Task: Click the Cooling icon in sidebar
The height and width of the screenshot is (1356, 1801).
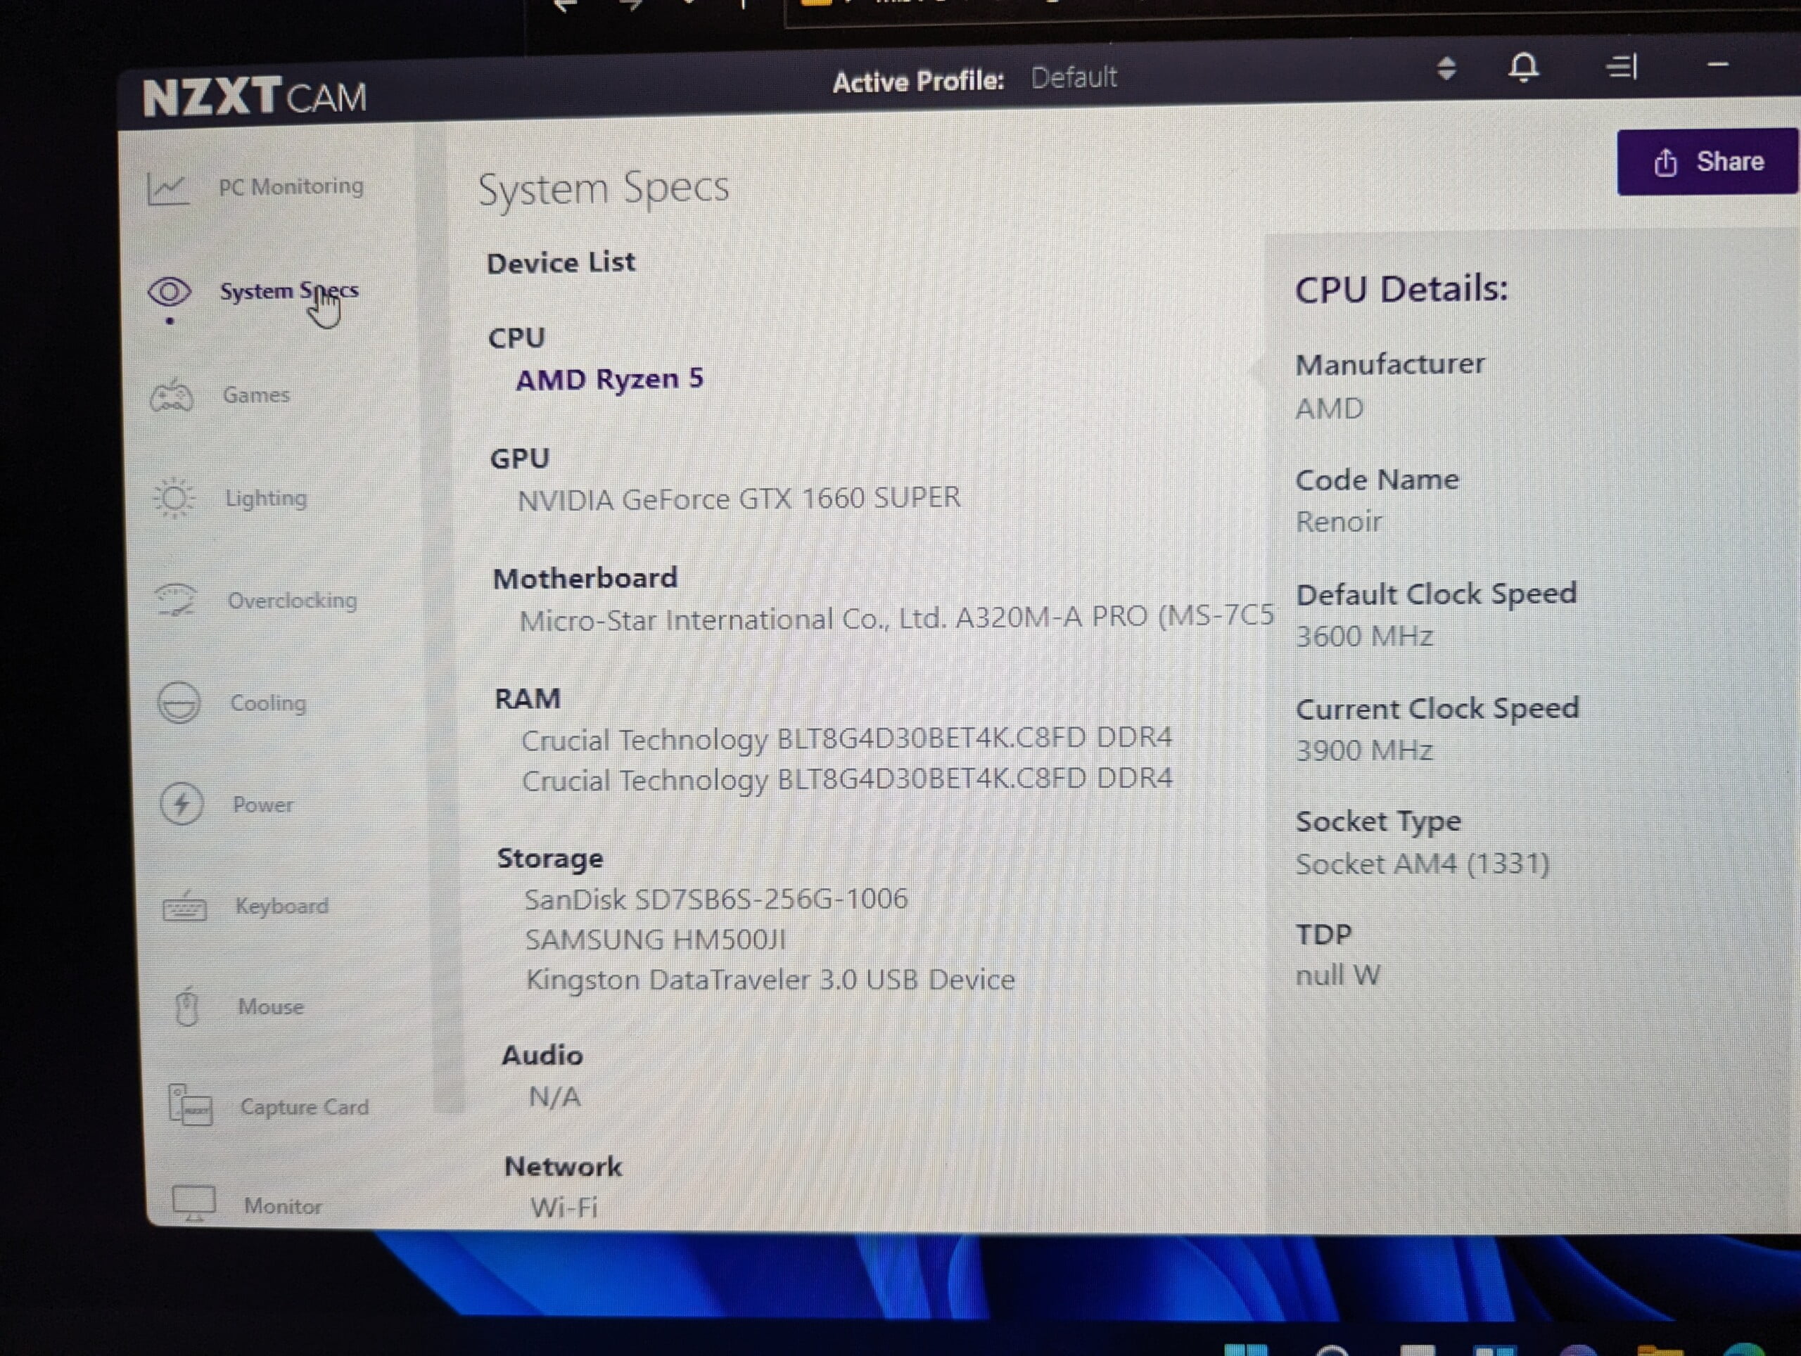Action: pyautogui.click(x=178, y=703)
